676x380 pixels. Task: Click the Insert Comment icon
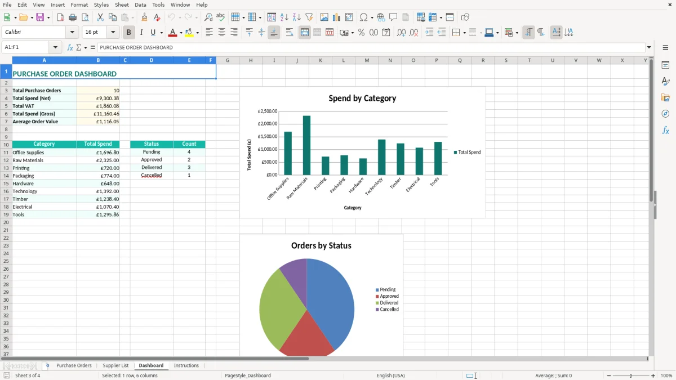tap(394, 17)
